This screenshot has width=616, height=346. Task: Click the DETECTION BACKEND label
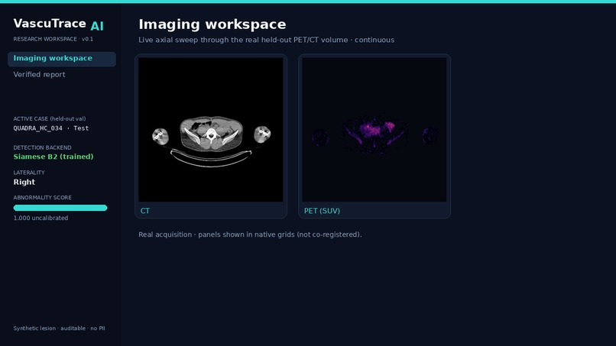[x=43, y=147]
